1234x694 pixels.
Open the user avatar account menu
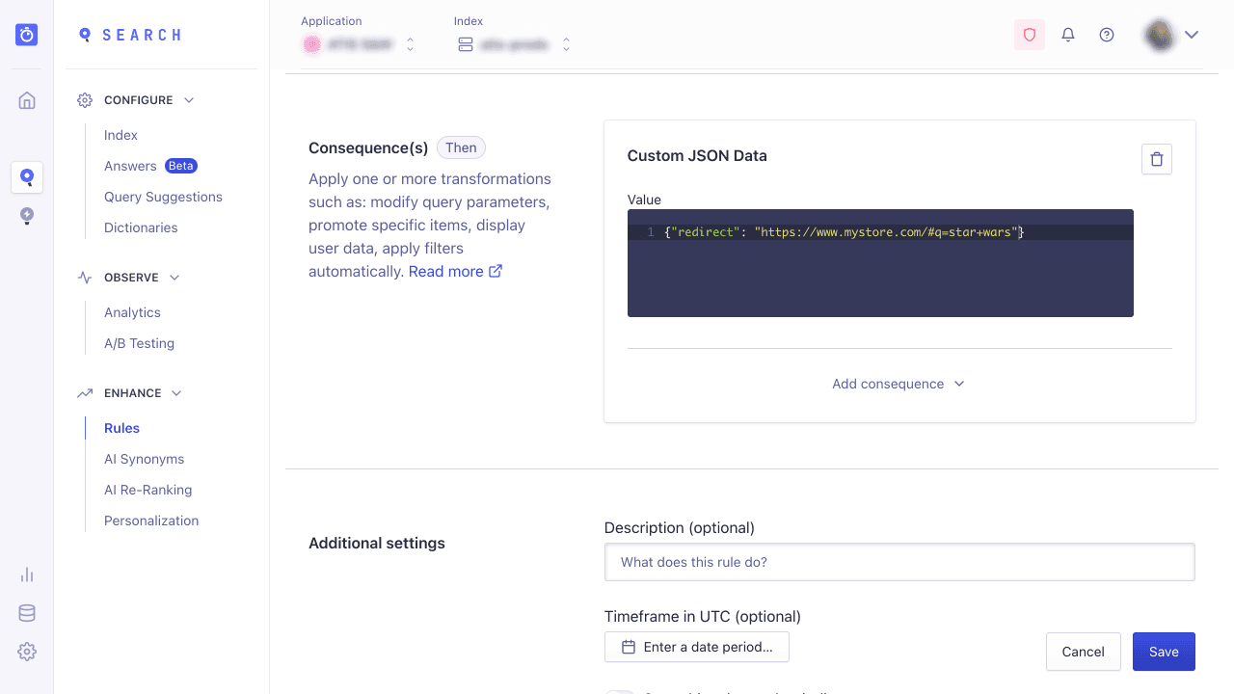point(1159,35)
